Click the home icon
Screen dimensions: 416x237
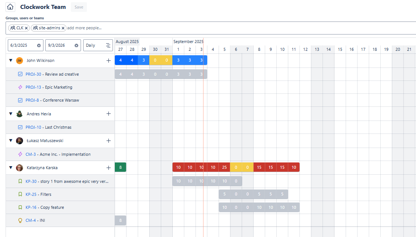coord(10,7)
